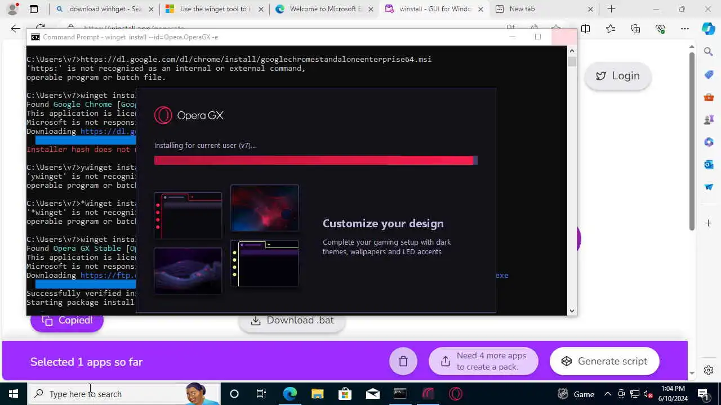Open the Windows Start menu
The image size is (721, 405).
pyautogui.click(x=14, y=394)
